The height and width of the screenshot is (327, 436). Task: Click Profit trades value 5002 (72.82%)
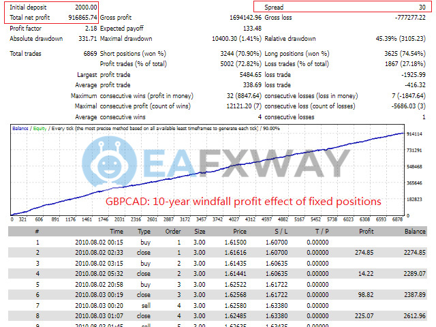[240, 64]
